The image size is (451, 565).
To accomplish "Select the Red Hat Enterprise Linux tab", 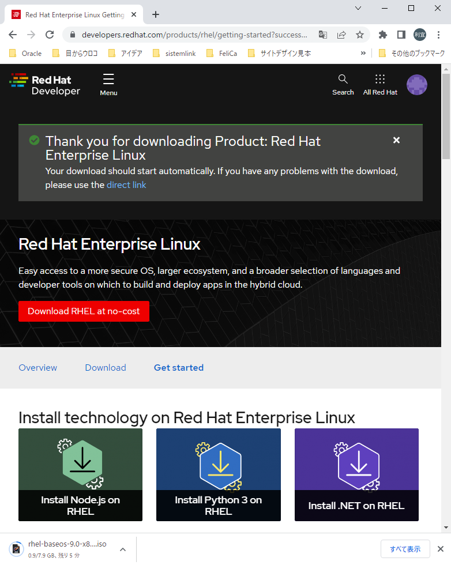I will pyautogui.click(x=74, y=15).
